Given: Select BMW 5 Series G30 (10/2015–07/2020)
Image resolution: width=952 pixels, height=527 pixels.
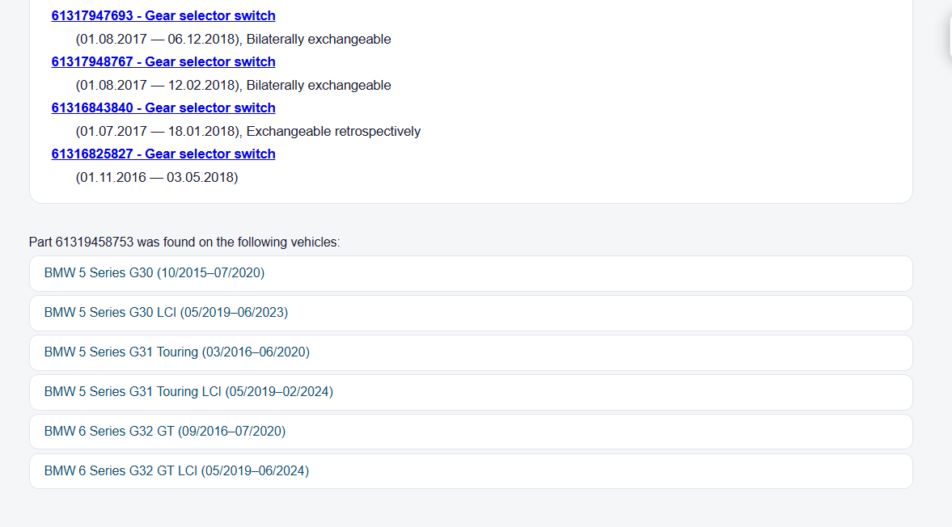Looking at the screenshot, I should (x=471, y=273).
